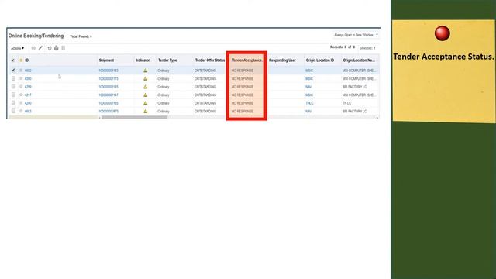Click the star icon in the selected first row
Image resolution: width=496 pixels, height=279 pixels.
point(21,71)
